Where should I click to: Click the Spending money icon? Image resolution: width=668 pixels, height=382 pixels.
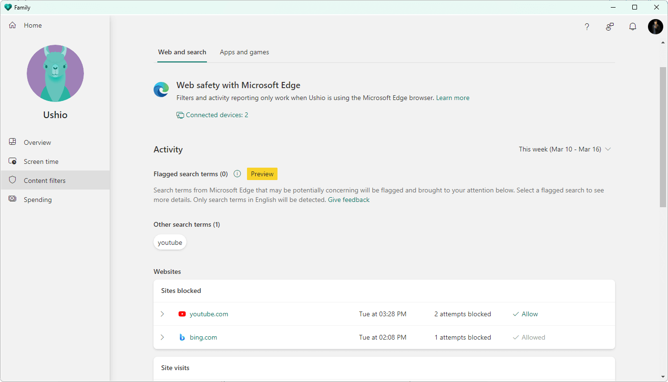[x=13, y=199]
